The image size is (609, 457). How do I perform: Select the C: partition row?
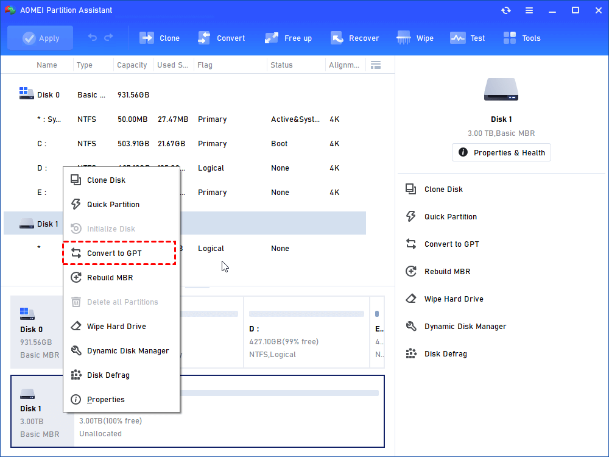tap(183, 144)
